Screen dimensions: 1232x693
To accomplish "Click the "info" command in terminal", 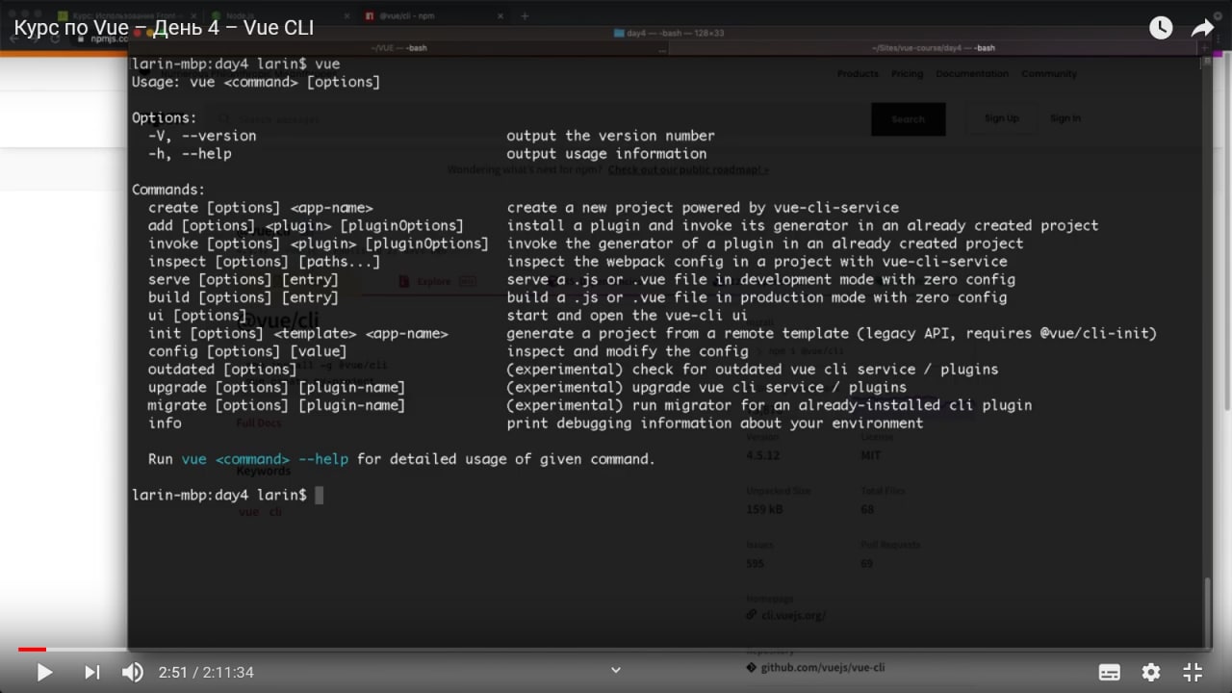I will (x=165, y=423).
